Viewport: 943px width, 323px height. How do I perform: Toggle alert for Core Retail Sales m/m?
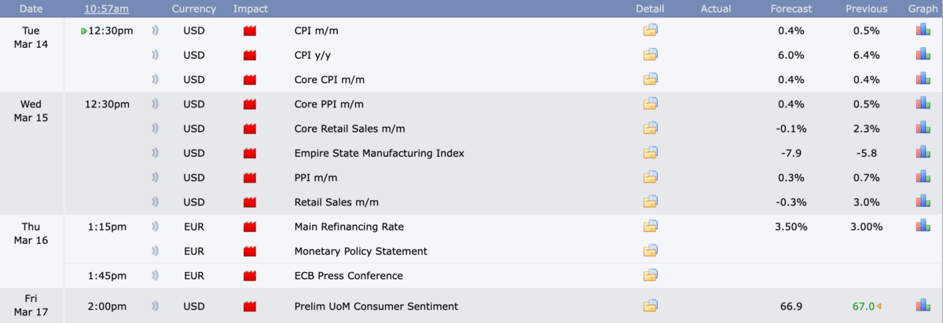[x=155, y=129]
